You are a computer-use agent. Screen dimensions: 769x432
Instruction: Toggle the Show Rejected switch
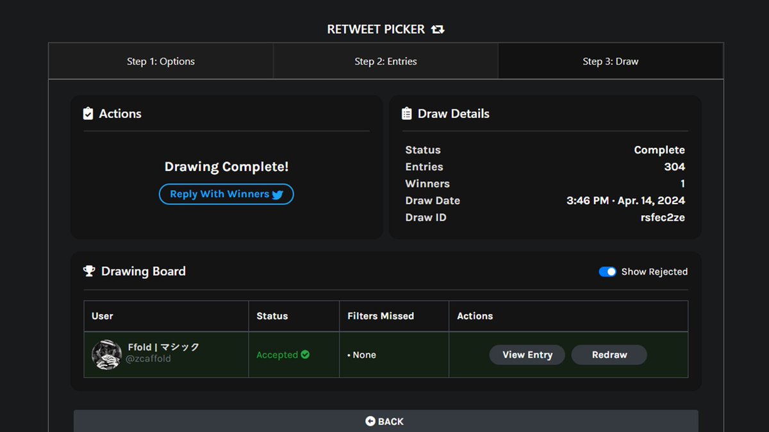tap(608, 272)
